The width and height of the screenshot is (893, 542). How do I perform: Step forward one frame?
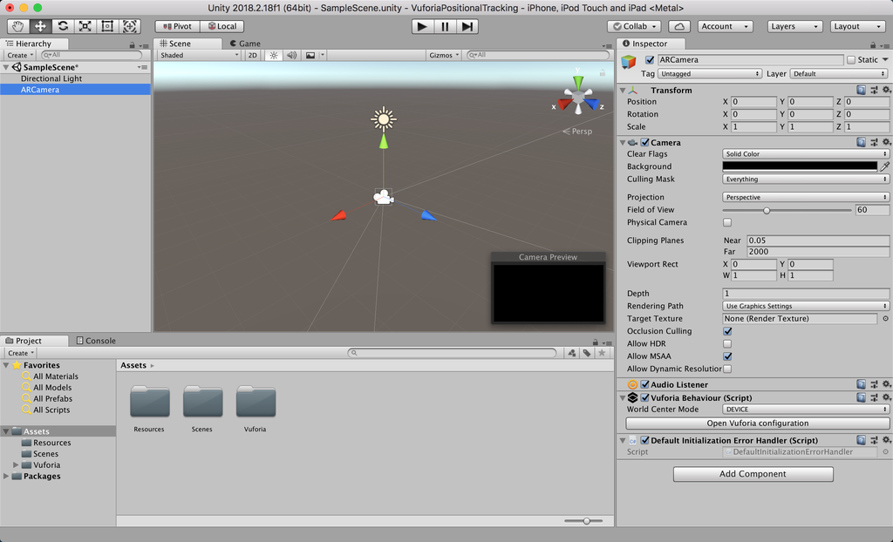coord(467,26)
